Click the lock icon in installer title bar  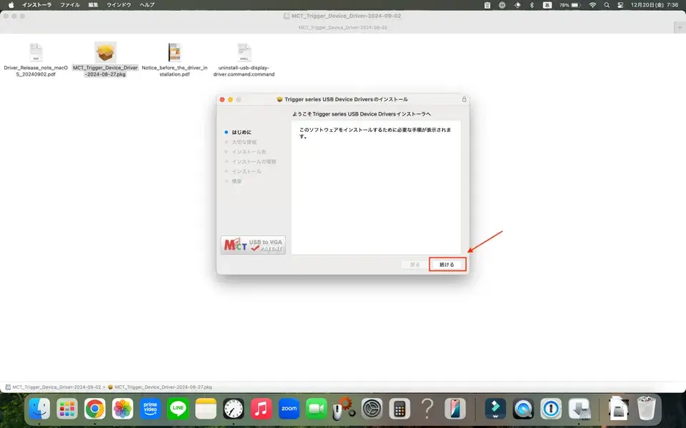coord(464,100)
